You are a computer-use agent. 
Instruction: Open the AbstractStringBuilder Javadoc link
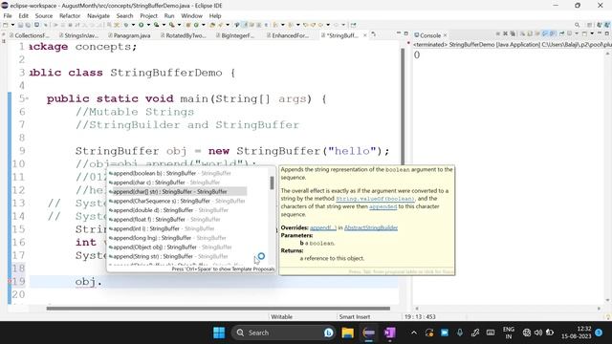tap(371, 227)
